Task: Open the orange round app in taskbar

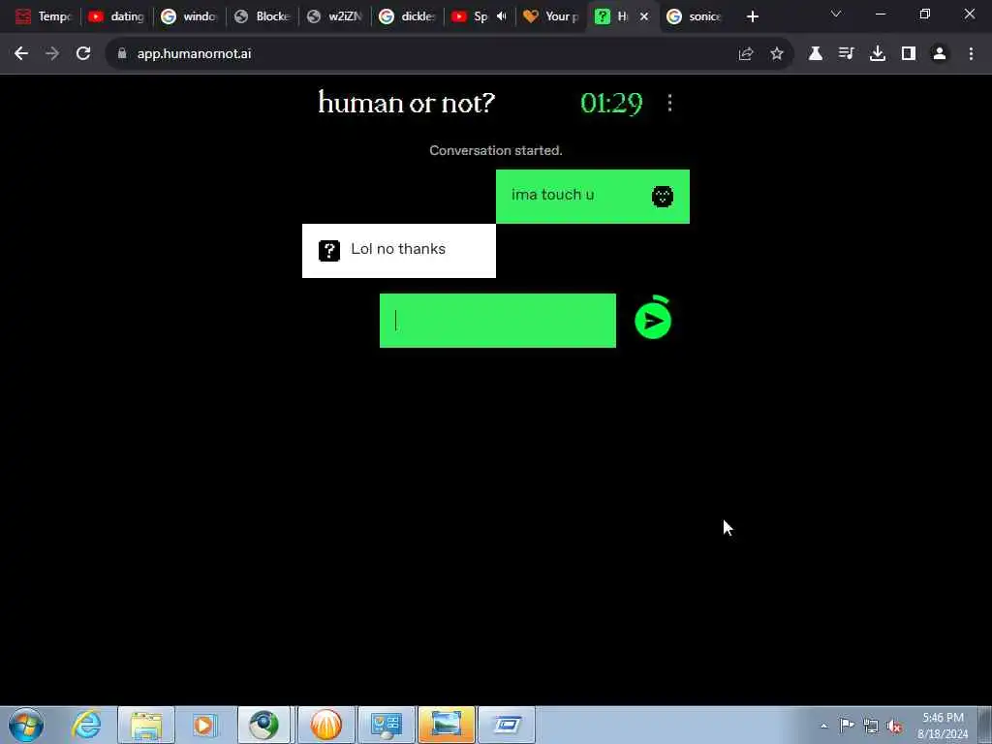Action: 325,725
